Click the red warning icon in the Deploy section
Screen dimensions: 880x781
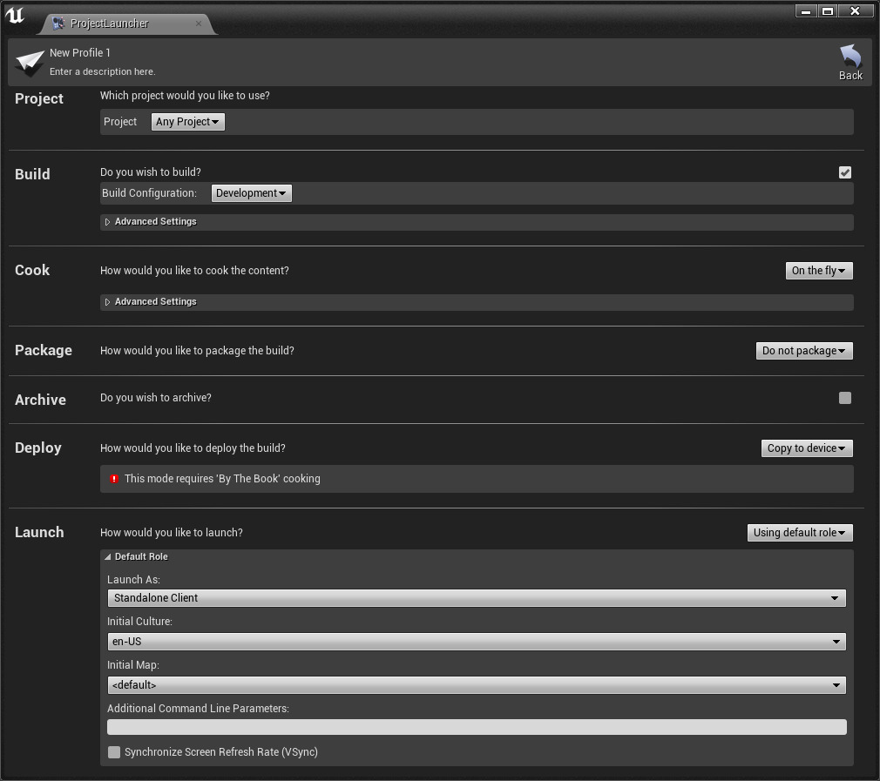pos(114,479)
